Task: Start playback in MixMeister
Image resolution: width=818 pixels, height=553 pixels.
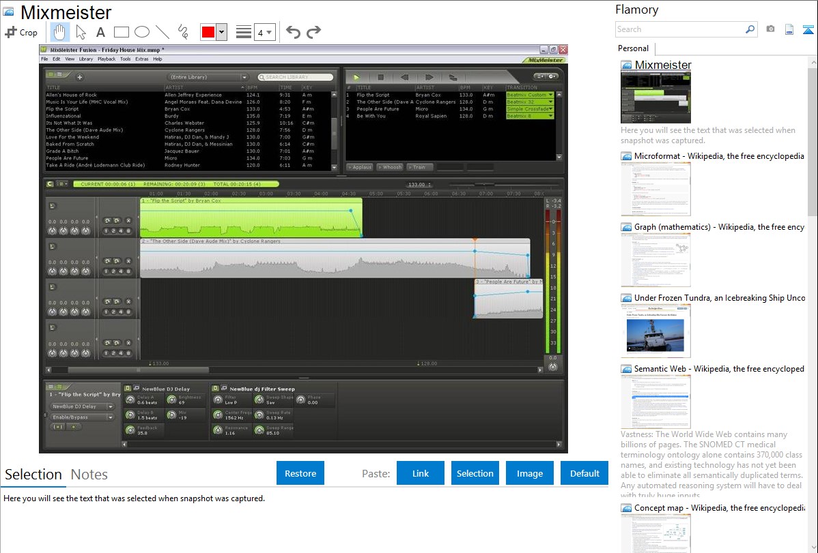Action: (356, 77)
